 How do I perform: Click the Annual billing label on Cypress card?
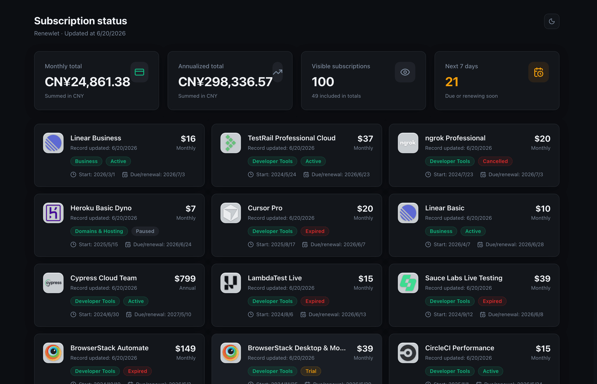pos(188,288)
